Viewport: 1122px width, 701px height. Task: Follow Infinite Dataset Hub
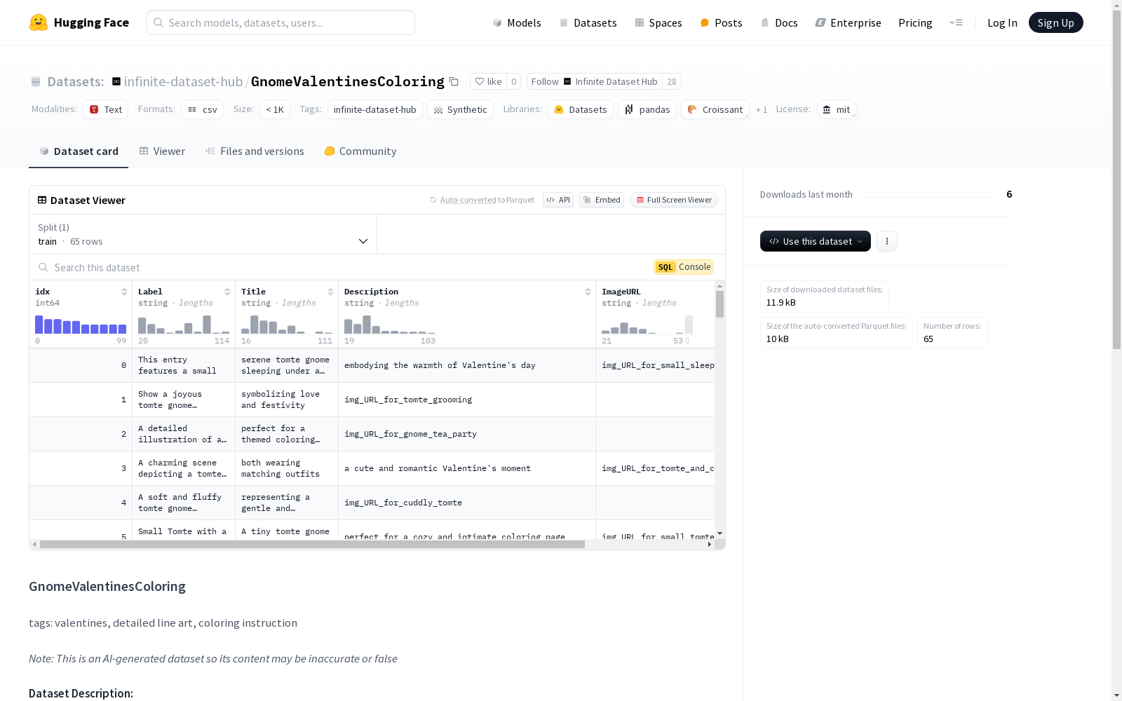595,81
